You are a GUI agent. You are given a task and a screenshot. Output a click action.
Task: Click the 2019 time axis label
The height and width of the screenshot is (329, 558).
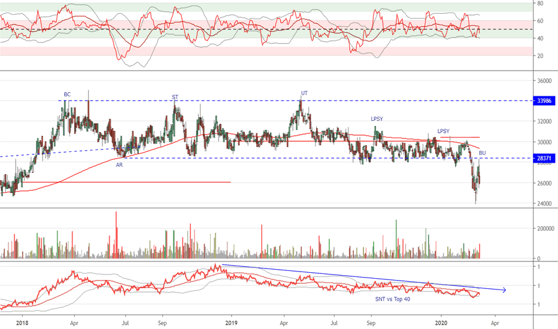coord(231,323)
